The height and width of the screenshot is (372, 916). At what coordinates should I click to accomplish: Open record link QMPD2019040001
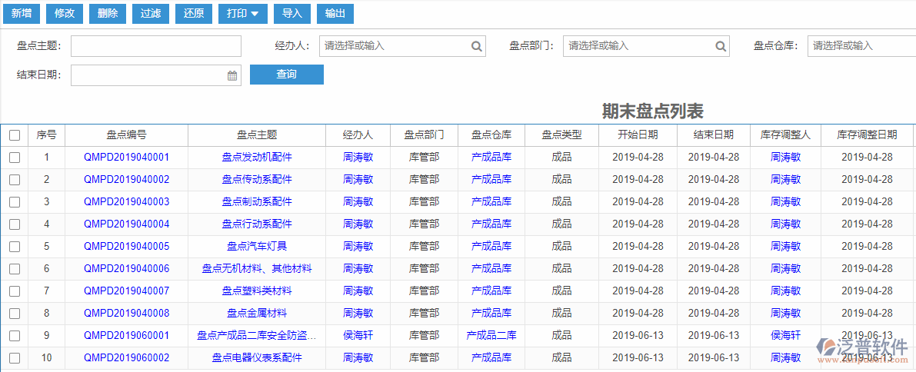point(126,158)
